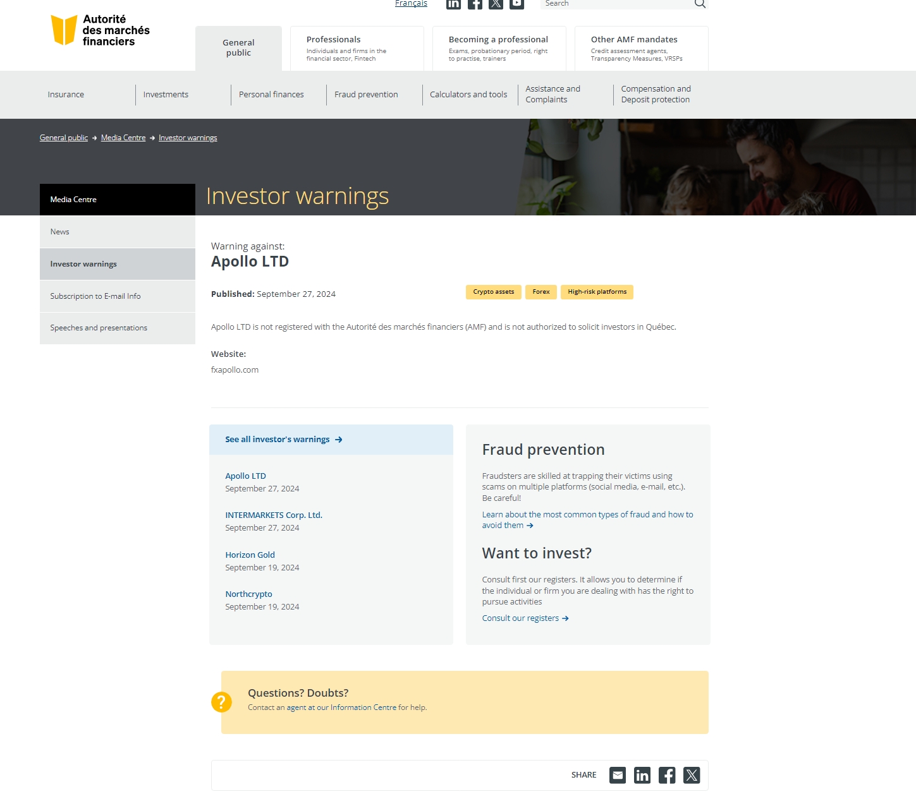This screenshot has height=794, width=916.
Task: Open the Facebook icon in the header
Action: click(475, 4)
